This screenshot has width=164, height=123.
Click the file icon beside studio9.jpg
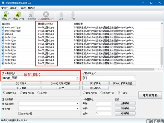pos(3,63)
